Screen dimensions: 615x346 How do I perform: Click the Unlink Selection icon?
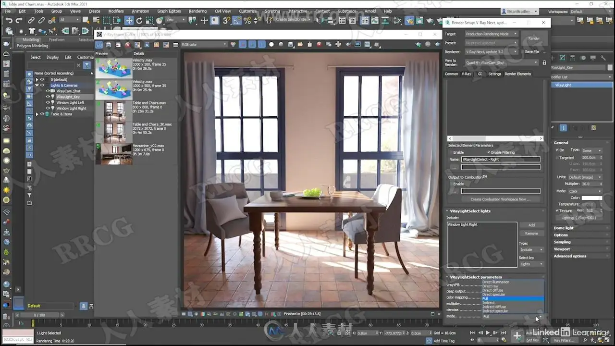pos(41,21)
